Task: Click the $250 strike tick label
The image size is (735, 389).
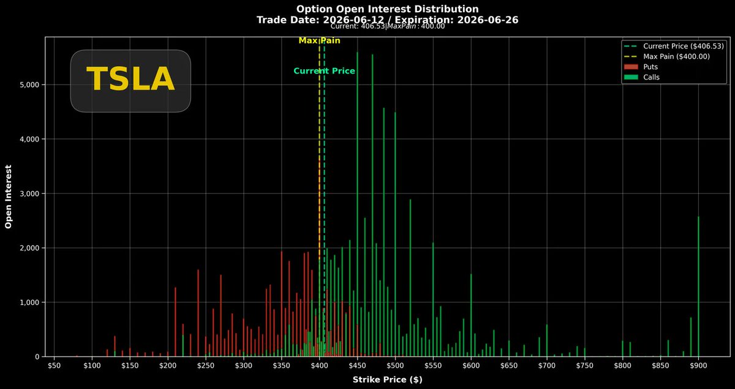Action: tap(206, 366)
